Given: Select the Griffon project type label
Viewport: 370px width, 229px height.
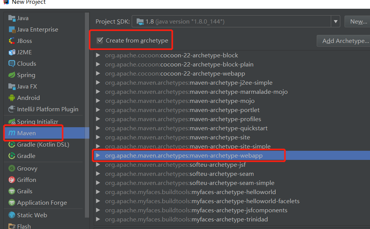Looking at the screenshot, I should point(26,180).
